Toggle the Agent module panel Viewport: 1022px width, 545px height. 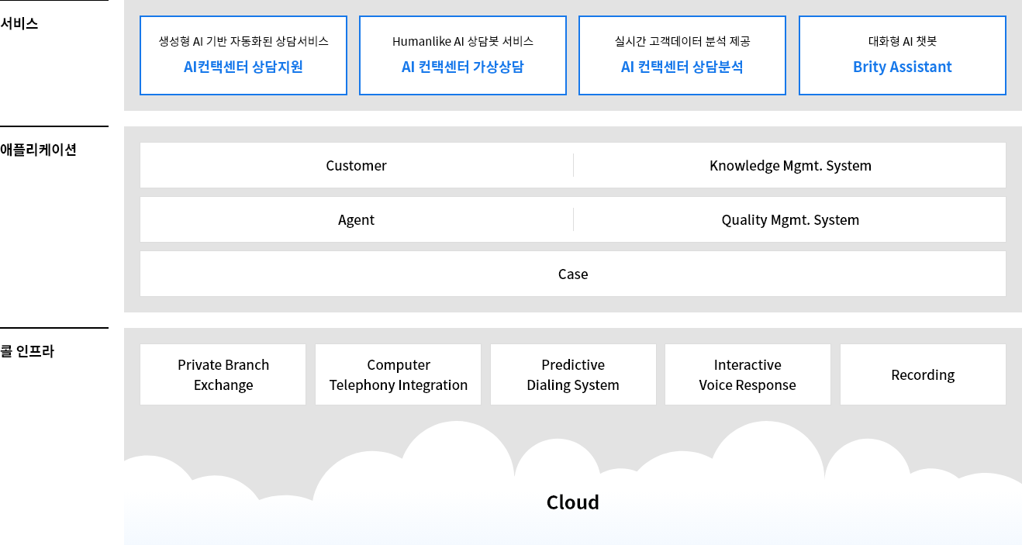tap(356, 219)
